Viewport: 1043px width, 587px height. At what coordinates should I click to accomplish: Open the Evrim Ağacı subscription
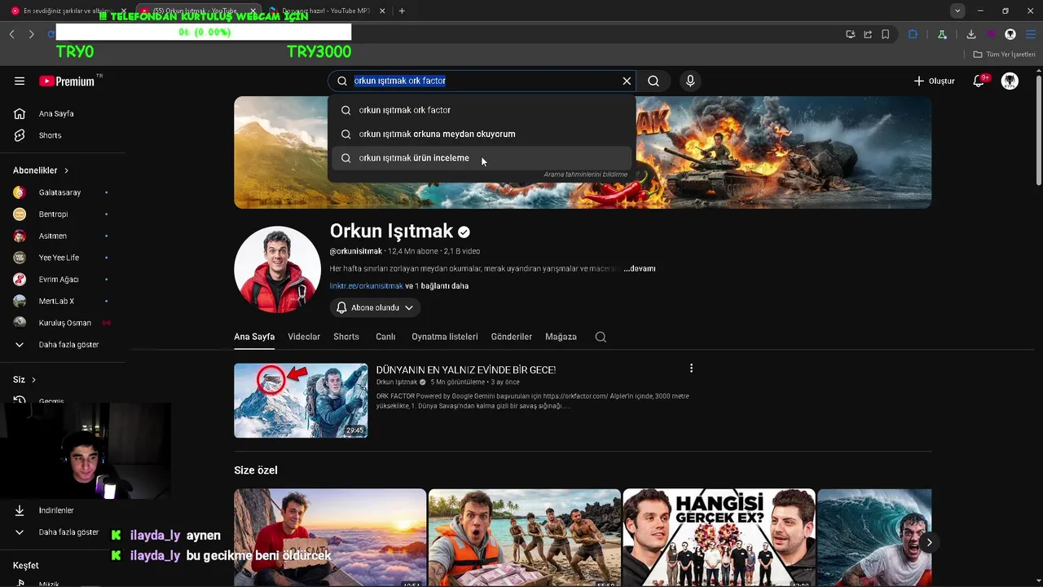(59, 280)
